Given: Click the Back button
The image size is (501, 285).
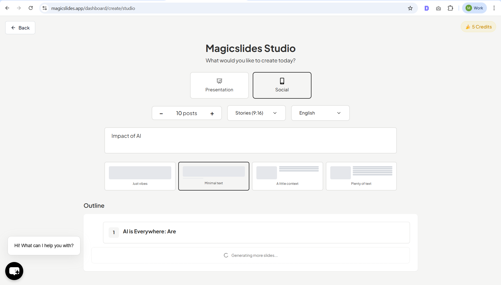Looking at the screenshot, I should 20,28.
